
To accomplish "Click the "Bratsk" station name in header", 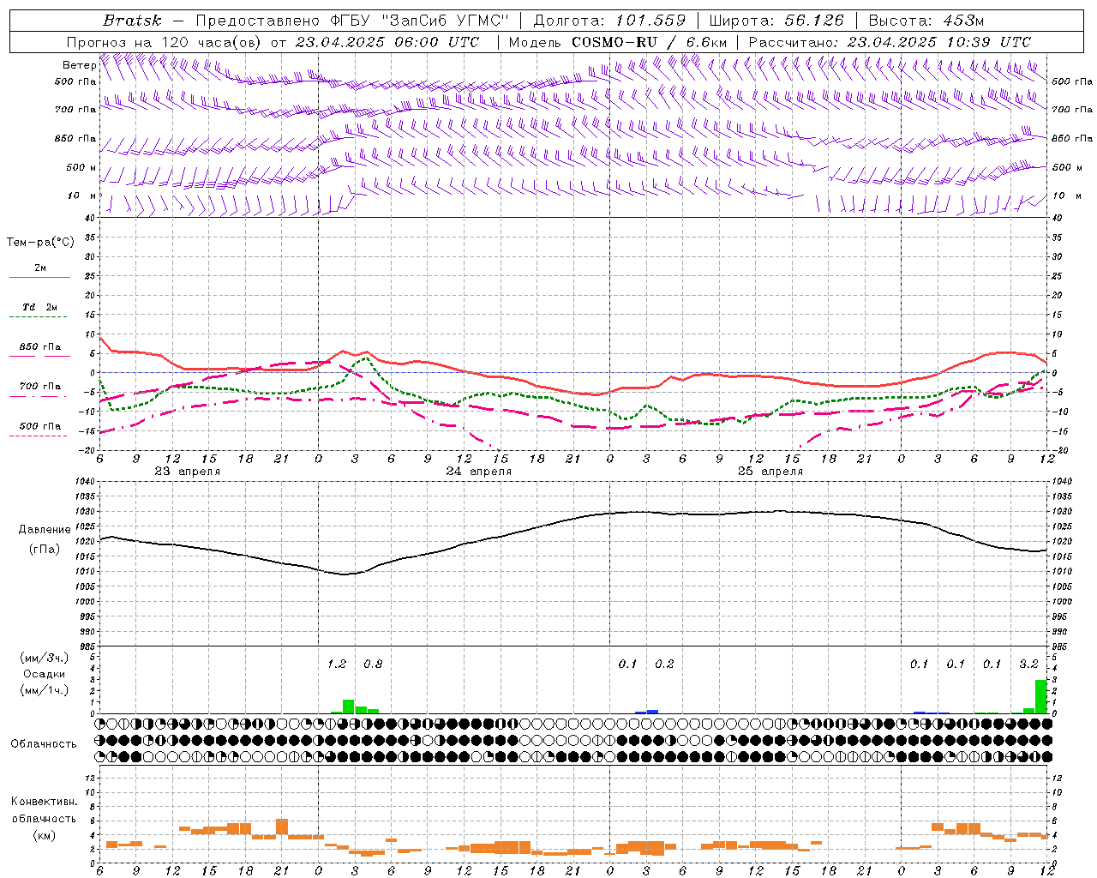I will click(132, 20).
